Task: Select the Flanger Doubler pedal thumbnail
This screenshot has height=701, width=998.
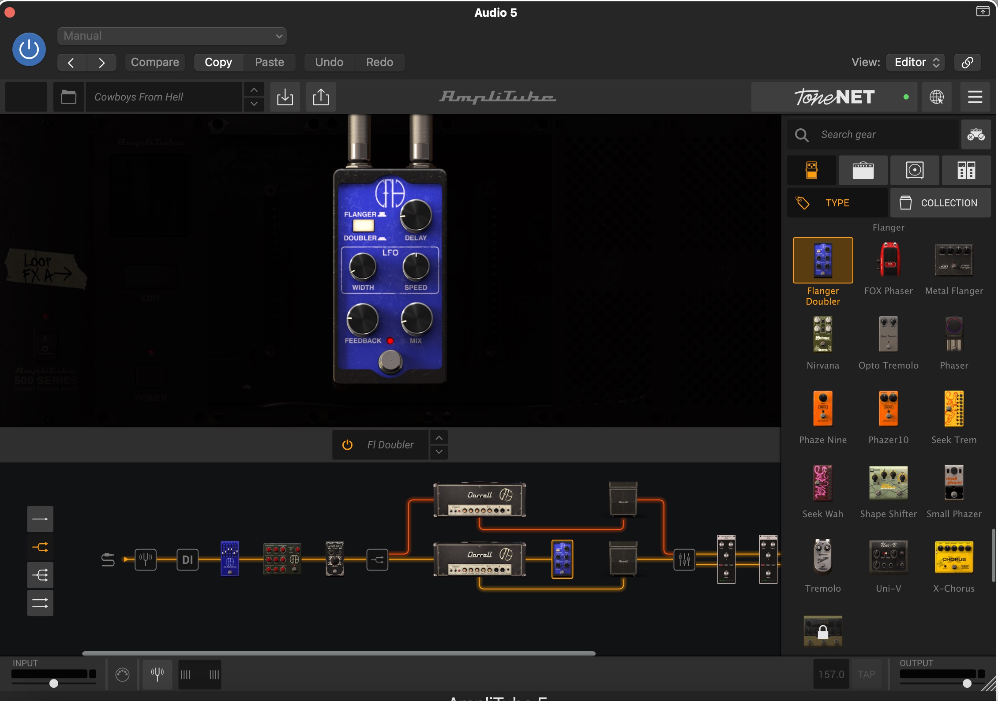Action: [x=823, y=260]
